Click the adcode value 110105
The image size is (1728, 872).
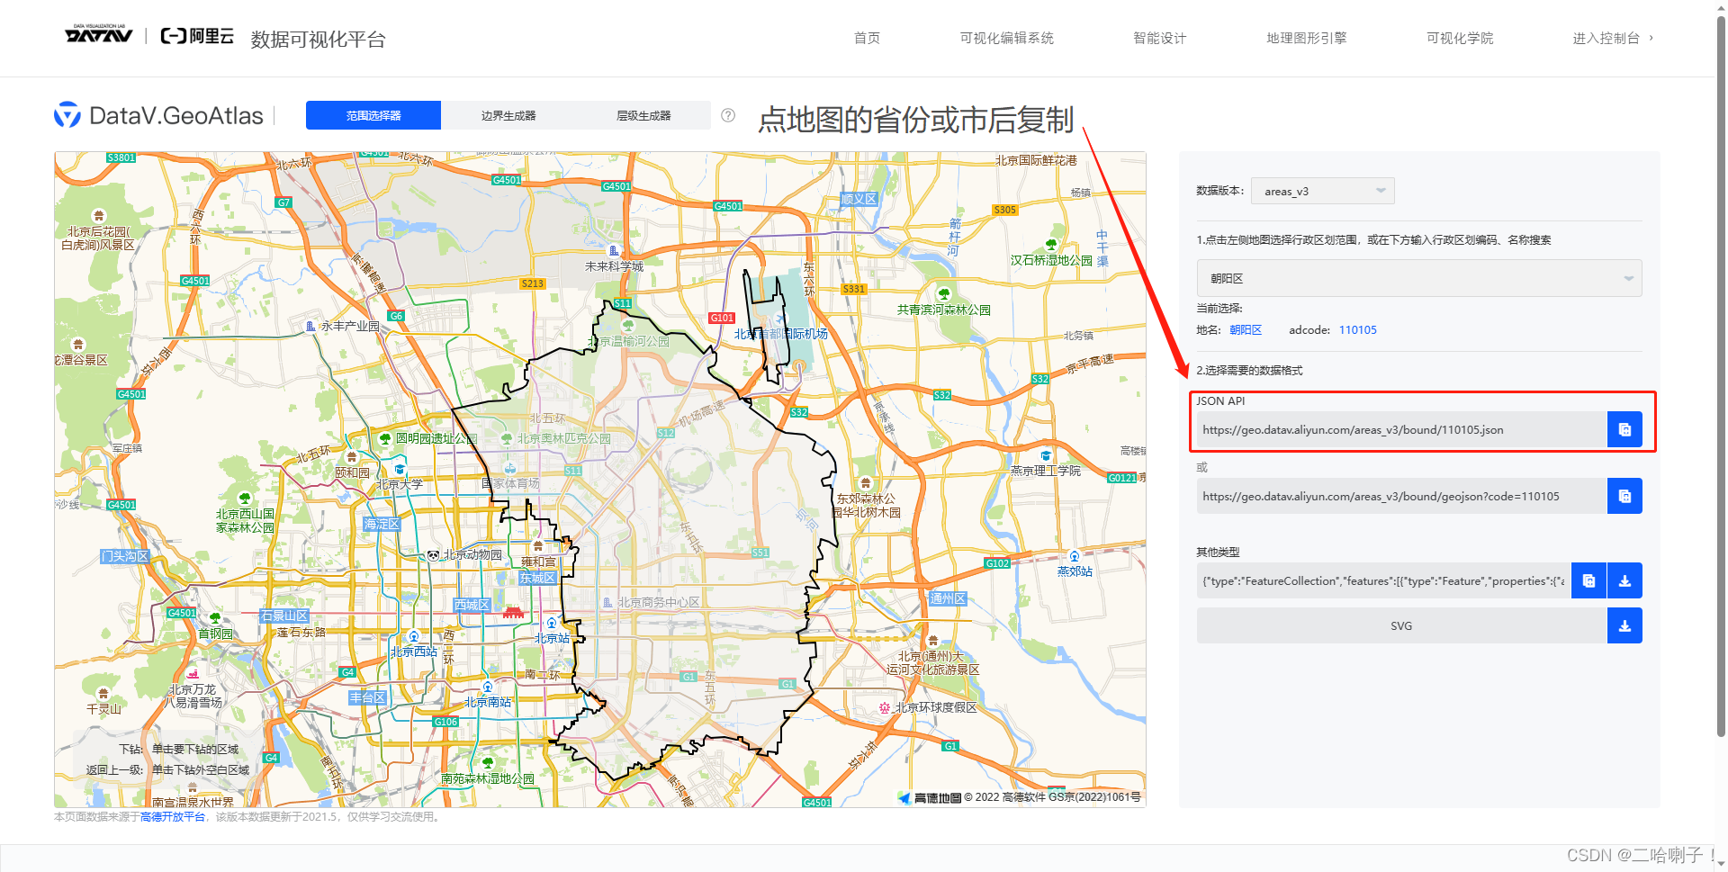coord(1357,330)
